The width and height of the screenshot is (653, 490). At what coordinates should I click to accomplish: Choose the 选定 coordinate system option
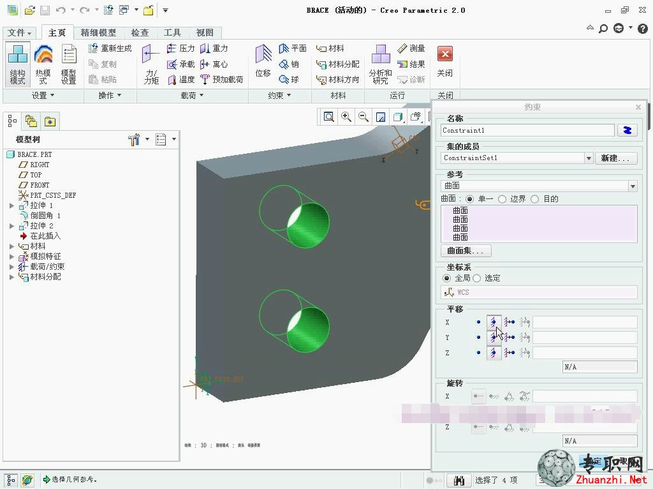point(477,278)
